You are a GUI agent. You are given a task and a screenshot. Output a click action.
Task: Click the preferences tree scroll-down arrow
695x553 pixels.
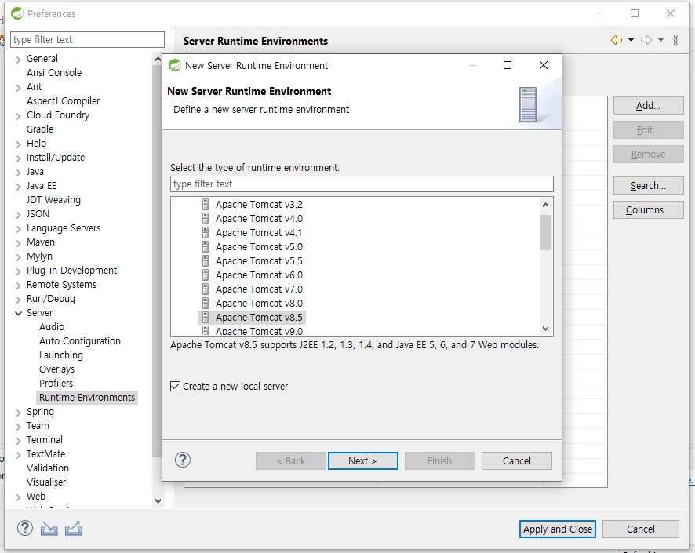click(158, 501)
